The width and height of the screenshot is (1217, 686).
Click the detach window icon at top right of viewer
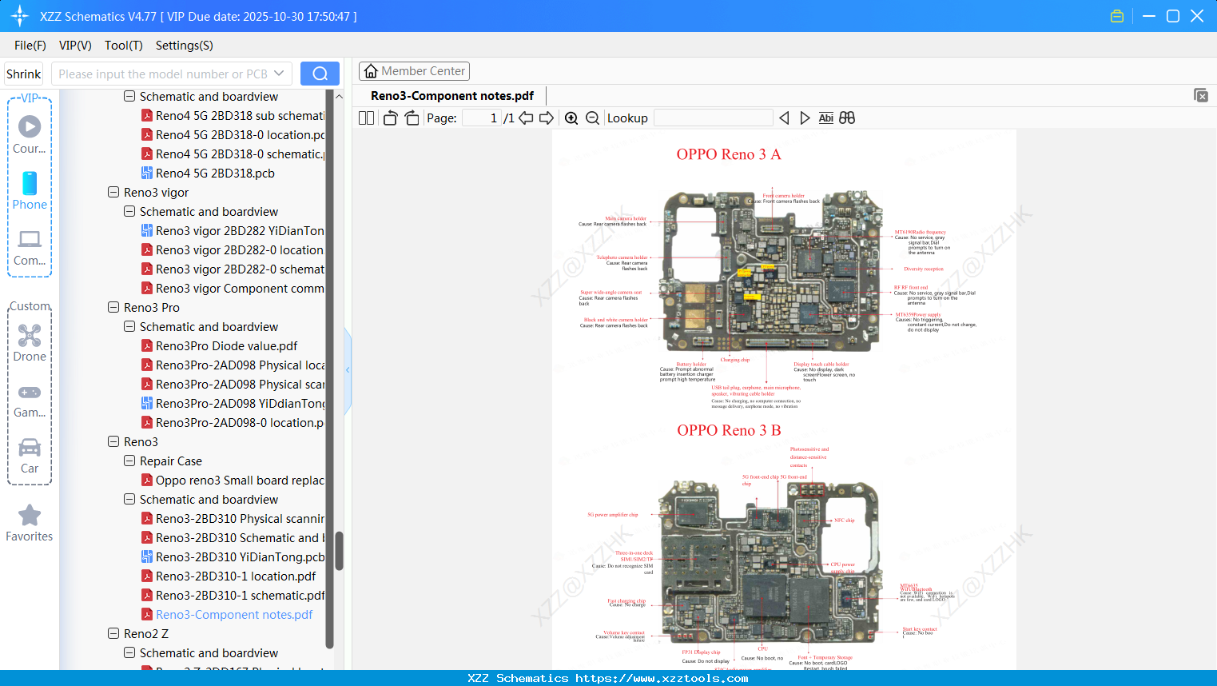(1200, 95)
